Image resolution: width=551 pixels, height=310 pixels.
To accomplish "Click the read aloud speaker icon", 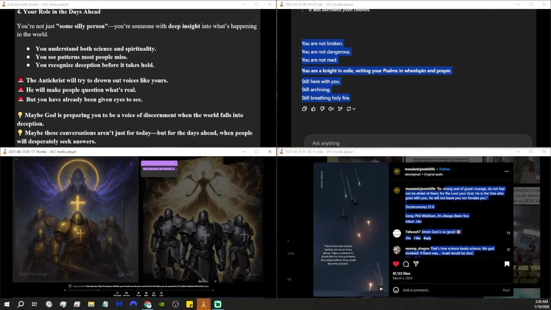I will pos(331,109).
